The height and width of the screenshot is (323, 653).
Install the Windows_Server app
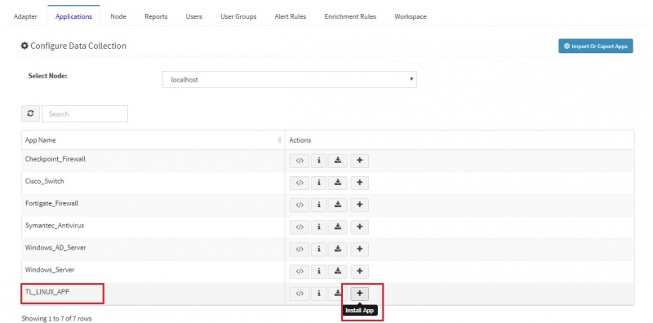360,272
